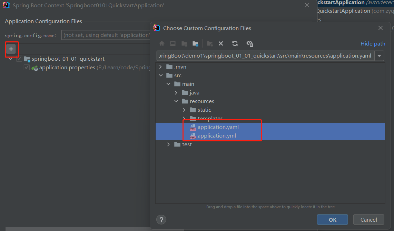Image resolution: width=394 pixels, height=231 pixels.
Task: Jump to project directory icon
Action: coord(184,43)
